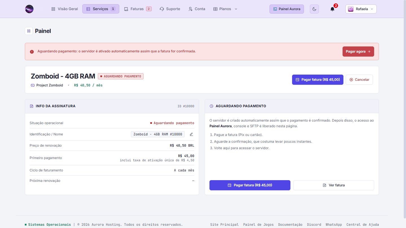Click the red alert icon in the warning banner

(x=32, y=52)
